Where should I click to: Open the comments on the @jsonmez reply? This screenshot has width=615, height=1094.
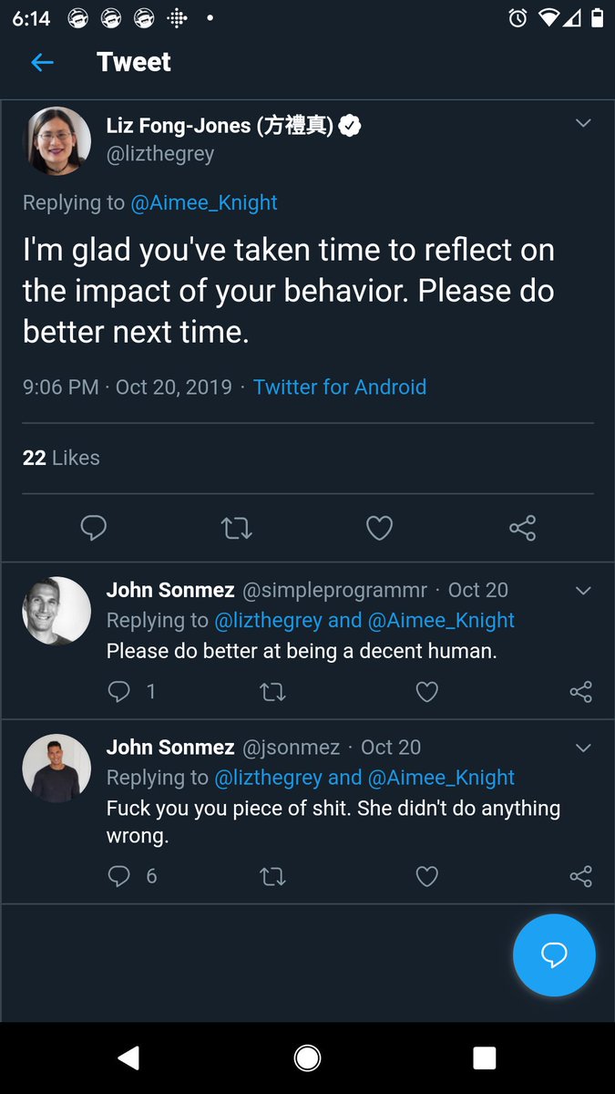click(119, 876)
